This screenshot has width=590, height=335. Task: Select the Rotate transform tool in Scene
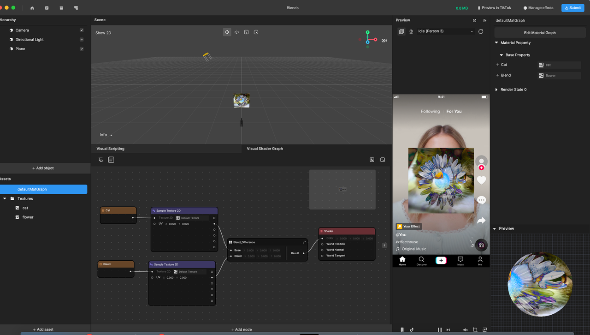236,32
